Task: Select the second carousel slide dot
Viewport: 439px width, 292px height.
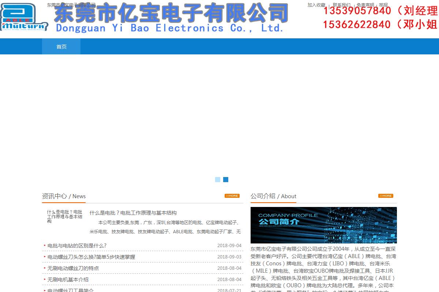Action: (226, 180)
